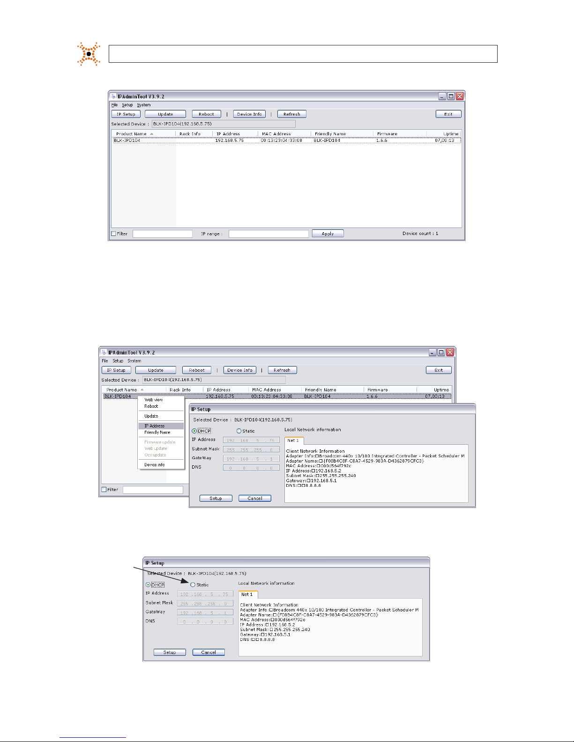574x742 pixels.
Task: Click the upper IPAdminTool window's title bar icon
Action: point(113,96)
